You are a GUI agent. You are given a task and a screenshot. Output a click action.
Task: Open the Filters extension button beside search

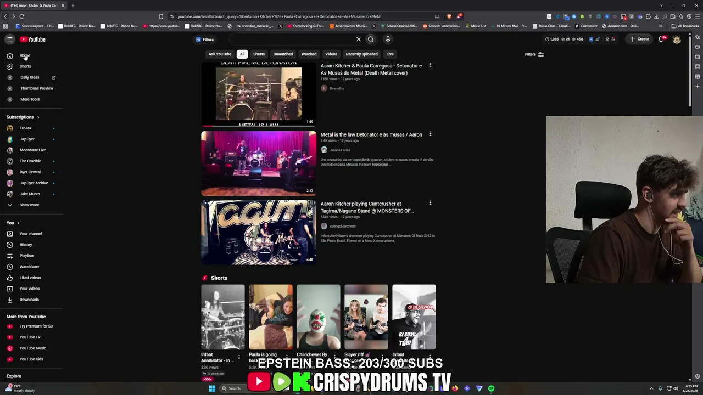point(205,39)
